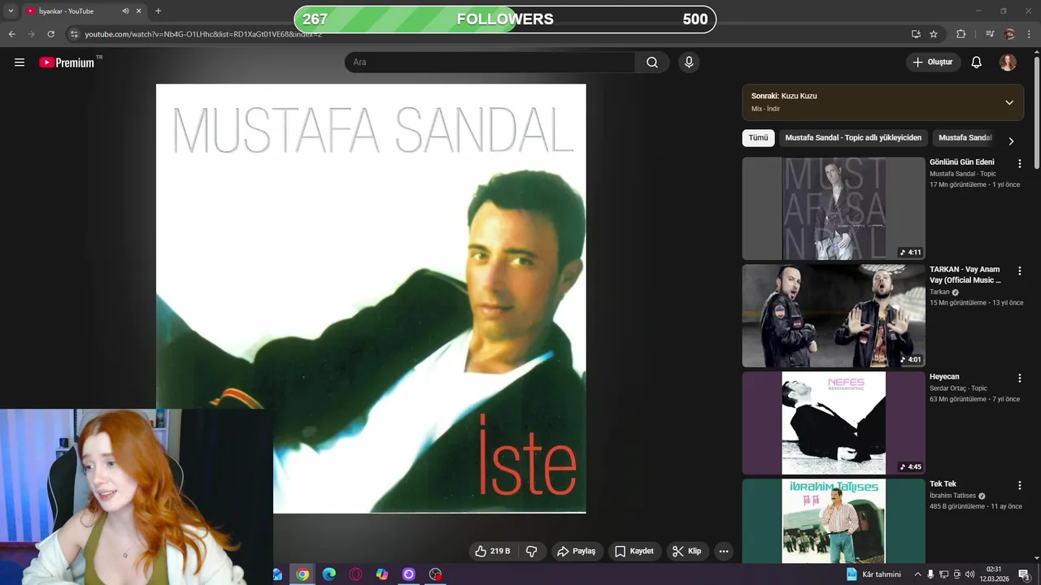Open Chrome from the taskbar

point(303,574)
